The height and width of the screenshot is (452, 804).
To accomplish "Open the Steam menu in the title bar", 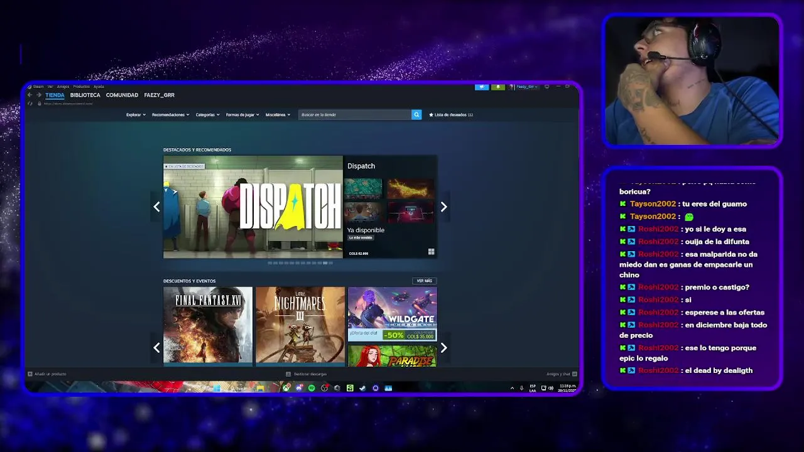I will pos(38,87).
